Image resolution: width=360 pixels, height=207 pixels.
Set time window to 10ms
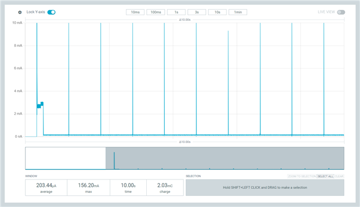(x=135, y=12)
